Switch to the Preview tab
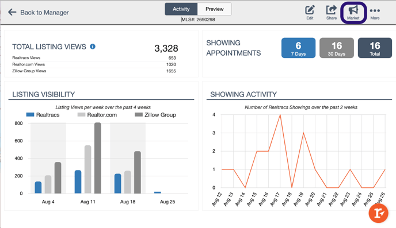Screen dimensions: 396x228 pyautogui.click(x=215, y=9)
